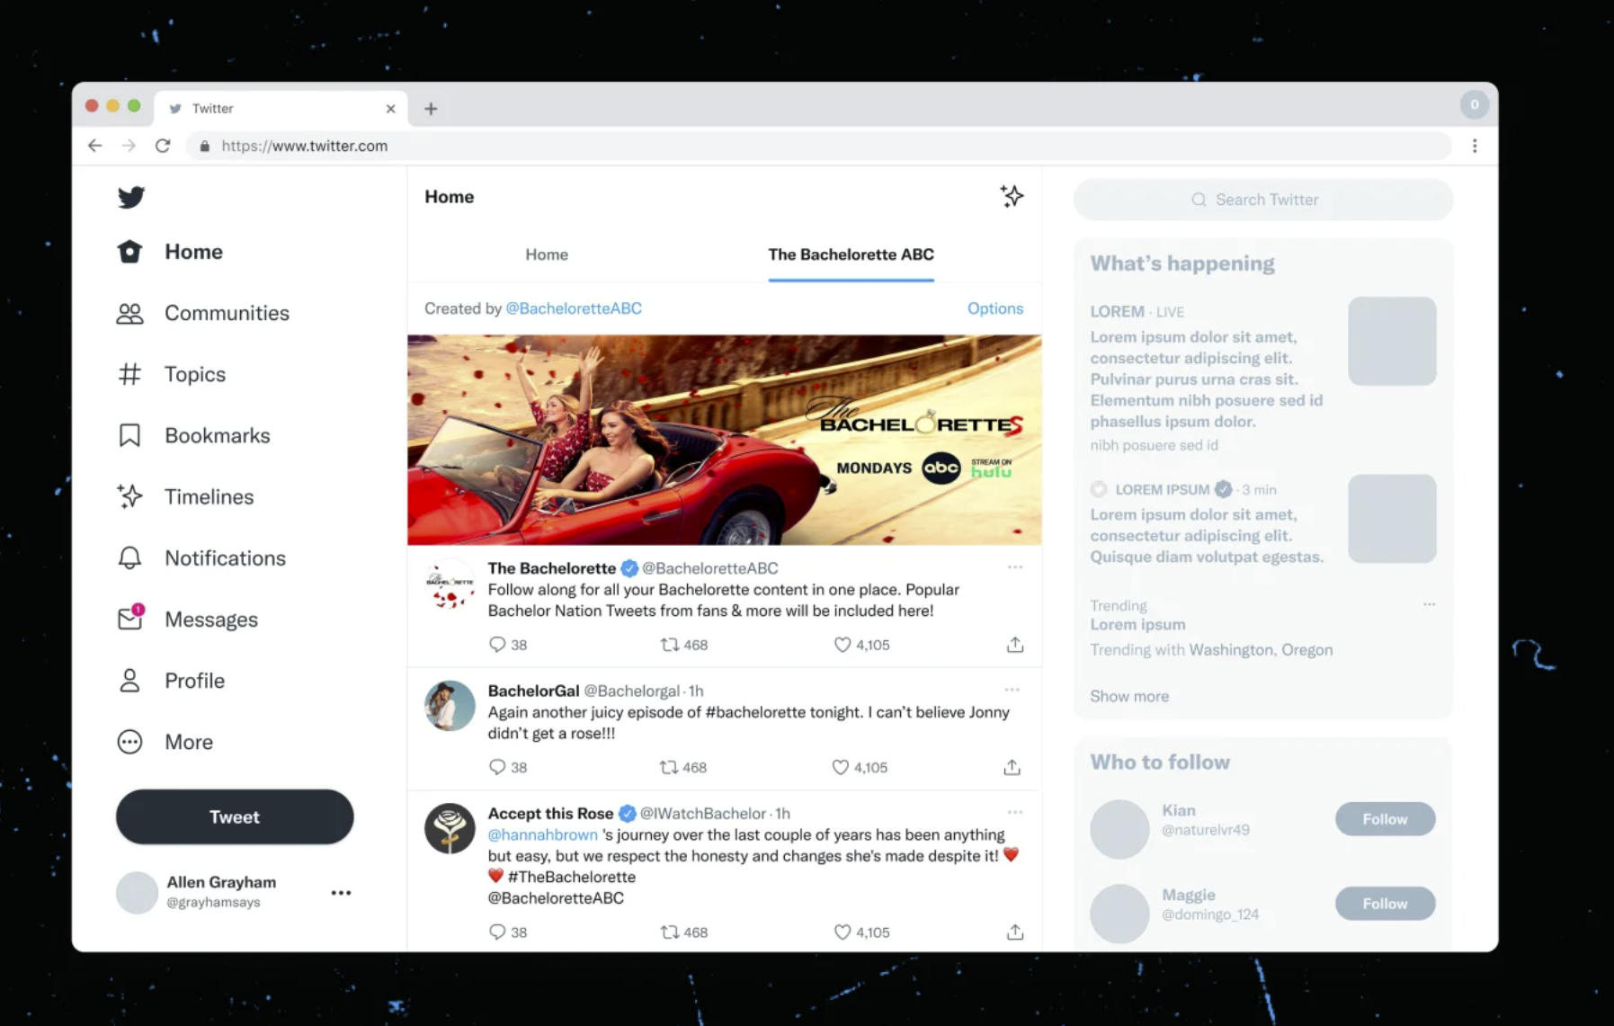Follow Kian @naturelvr49

coord(1385,819)
